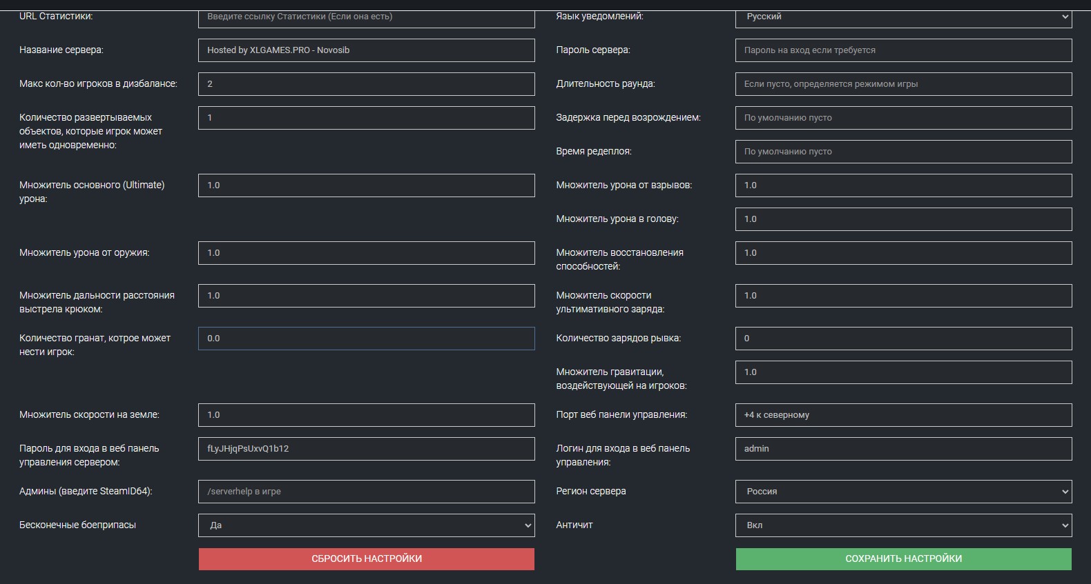Edit the Макс кол-во игроков в дизбалансе field

366,84
